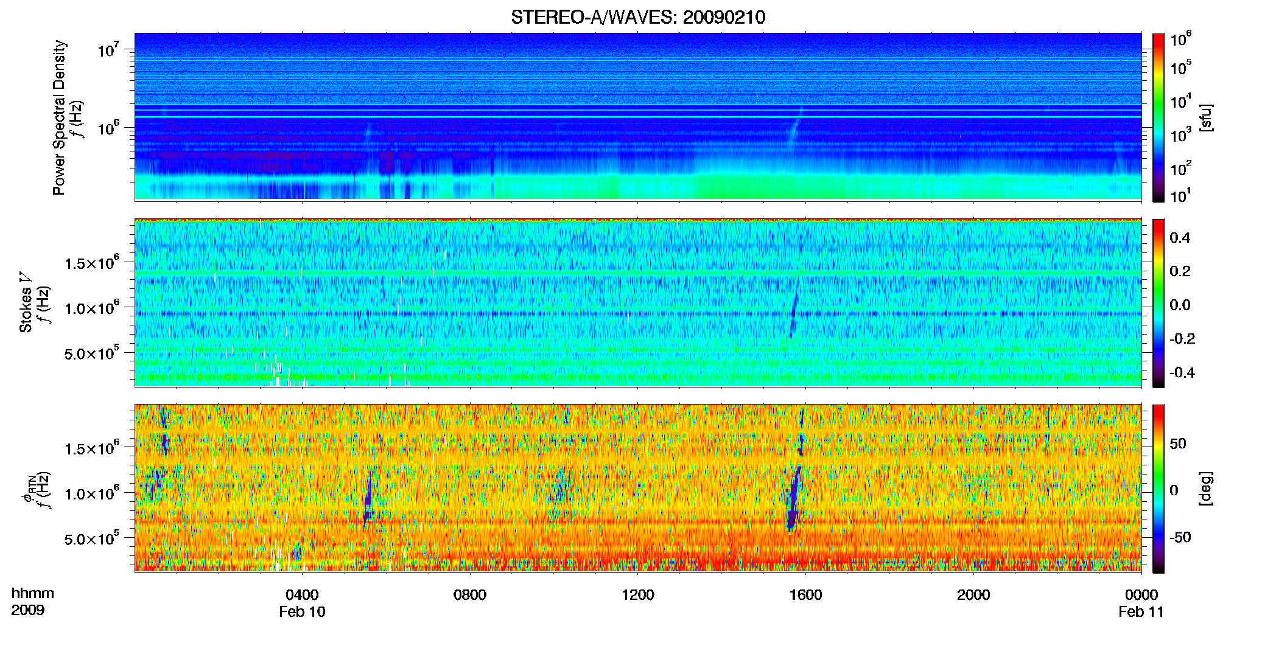
Task: Click the STEREO-A/WAVES: 20090210 plot title
Action: [638, 17]
